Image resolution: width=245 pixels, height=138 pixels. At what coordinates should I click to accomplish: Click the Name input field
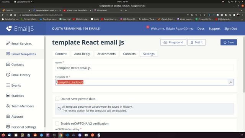tap(144, 68)
